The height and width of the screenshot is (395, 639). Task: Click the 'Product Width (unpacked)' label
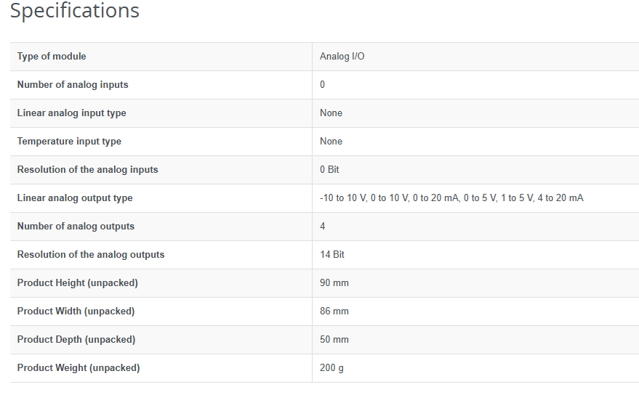(76, 311)
